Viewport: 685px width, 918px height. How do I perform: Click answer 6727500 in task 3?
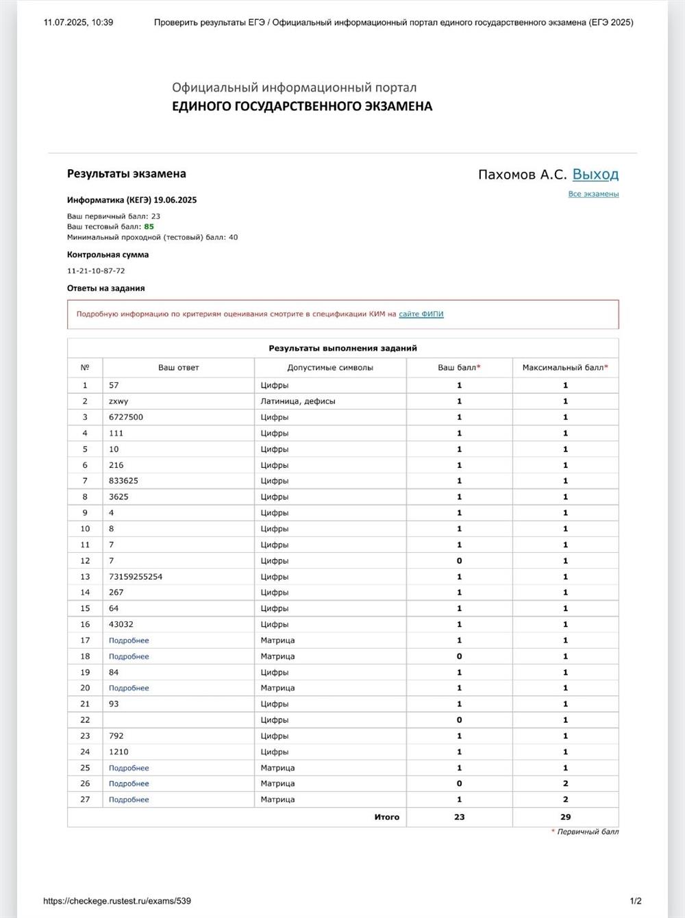coord(126,417)
